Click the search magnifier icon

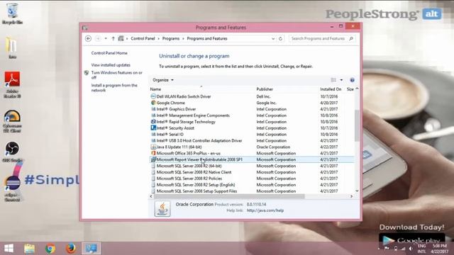(x=351, y=38)
